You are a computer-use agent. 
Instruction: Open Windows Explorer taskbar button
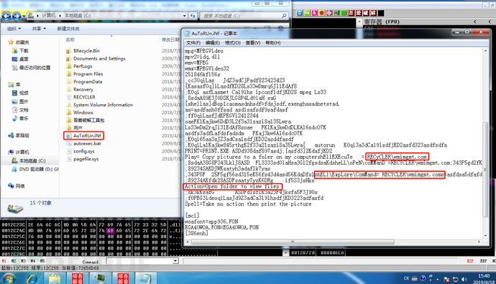pos(55,279)
